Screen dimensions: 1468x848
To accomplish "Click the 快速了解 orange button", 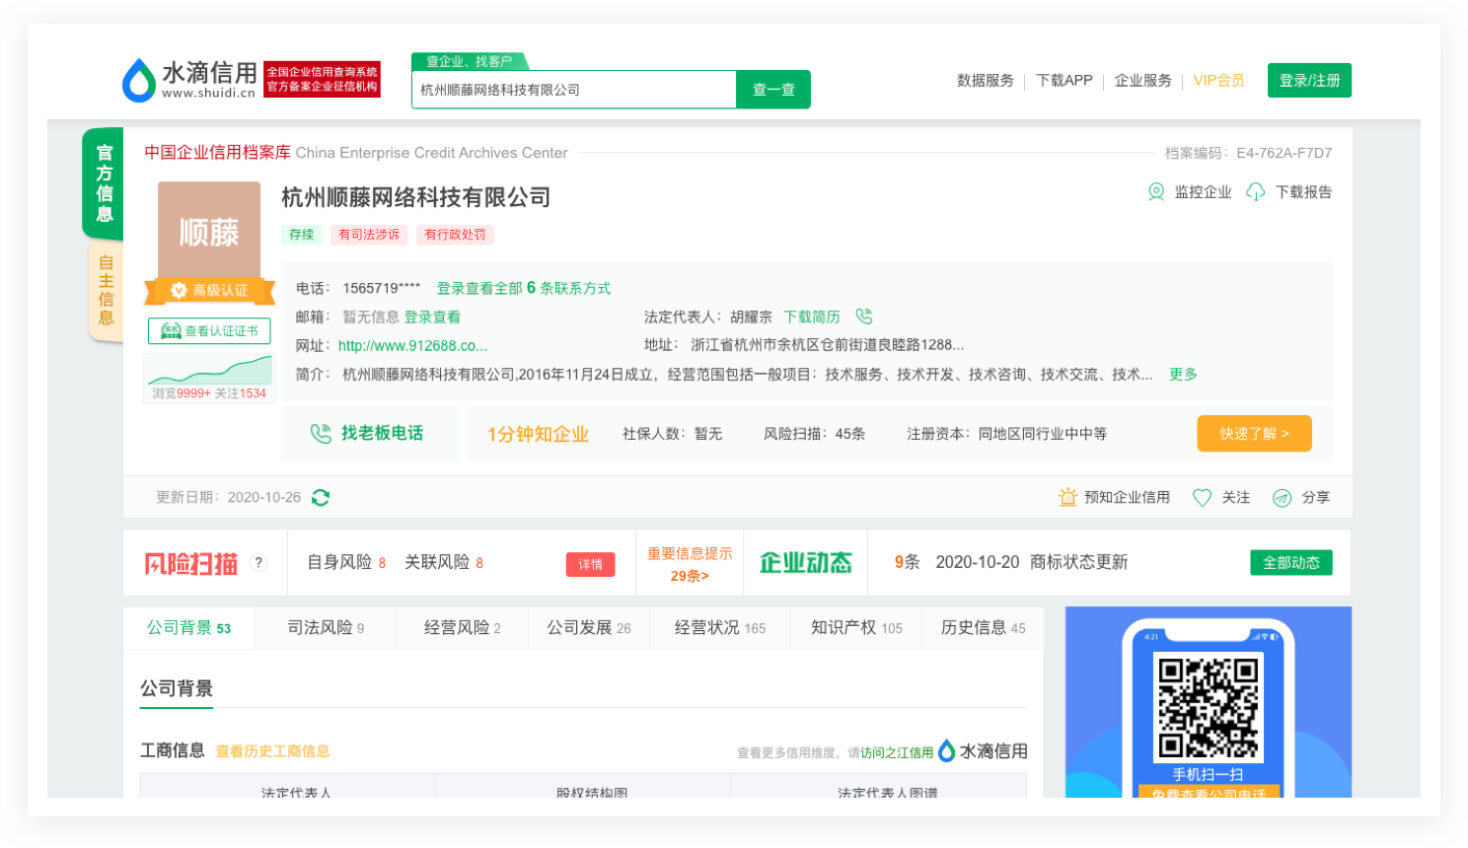I will click(1254, 434).
